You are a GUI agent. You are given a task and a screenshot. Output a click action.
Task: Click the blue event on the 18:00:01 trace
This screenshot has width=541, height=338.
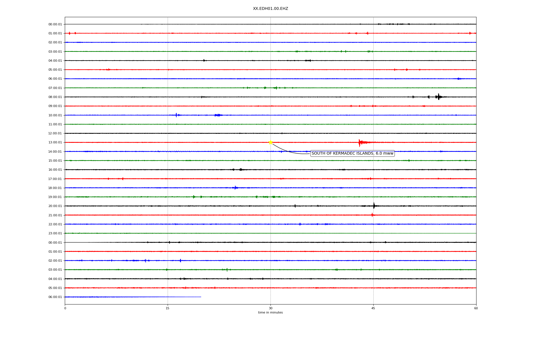pyautogui.click(x=235, y=188)
